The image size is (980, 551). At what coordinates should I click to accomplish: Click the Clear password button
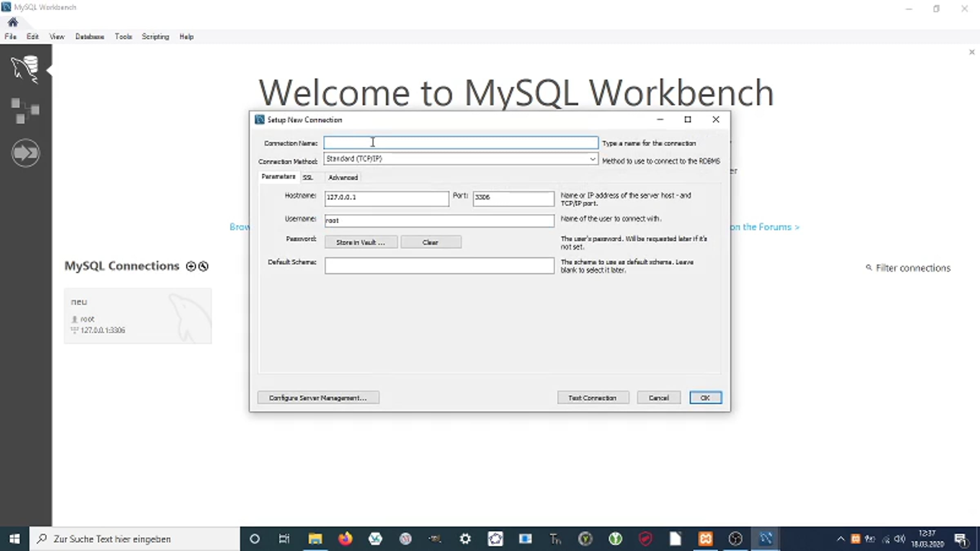pos(431,242)
